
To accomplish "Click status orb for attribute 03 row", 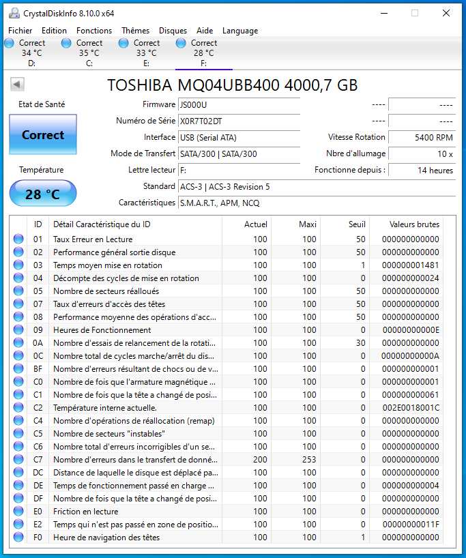I will (x=18, y=265).
